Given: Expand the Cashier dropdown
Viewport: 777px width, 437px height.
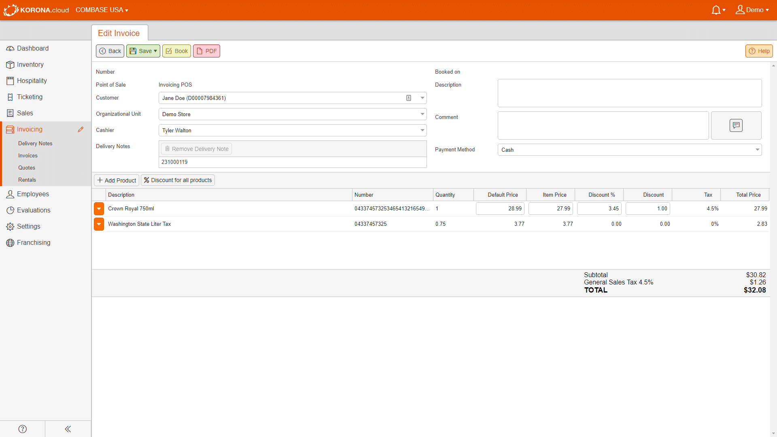Looking at the screenshot, I should click(x=422, y=130).
